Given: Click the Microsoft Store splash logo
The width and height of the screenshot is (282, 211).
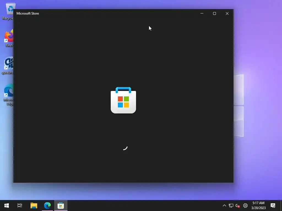Looking at the screenshot, I should [123, 100].
